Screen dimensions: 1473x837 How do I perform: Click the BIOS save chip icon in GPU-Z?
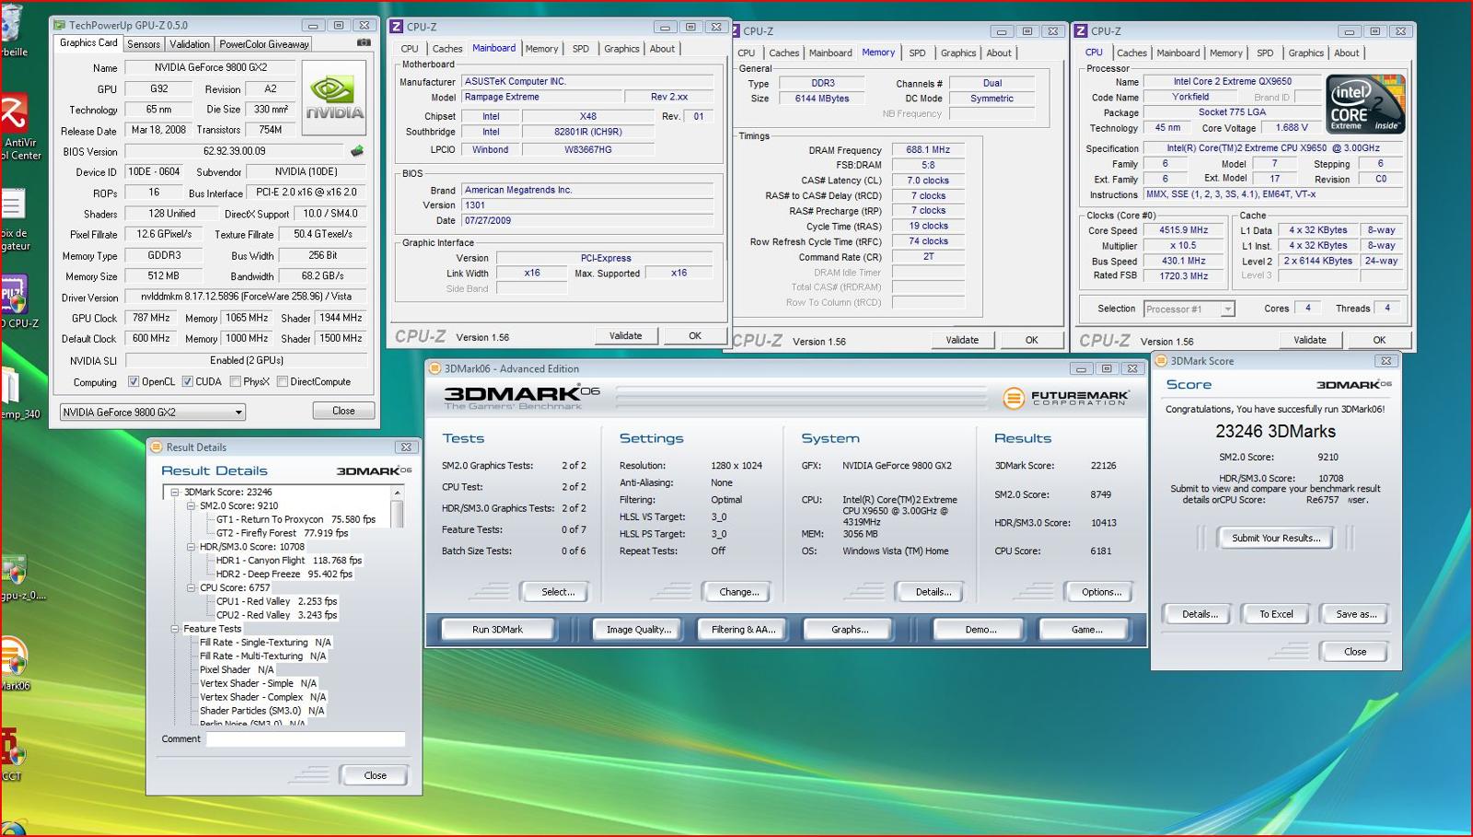pyautogui.click(x=357, y=151)
